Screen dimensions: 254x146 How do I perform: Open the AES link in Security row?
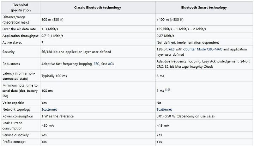171,49
